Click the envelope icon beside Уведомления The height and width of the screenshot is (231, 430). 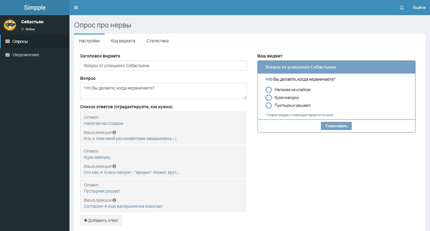[8, 55]
